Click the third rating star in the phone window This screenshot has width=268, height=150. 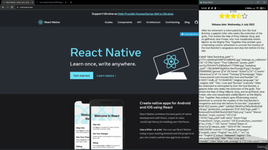233,16
